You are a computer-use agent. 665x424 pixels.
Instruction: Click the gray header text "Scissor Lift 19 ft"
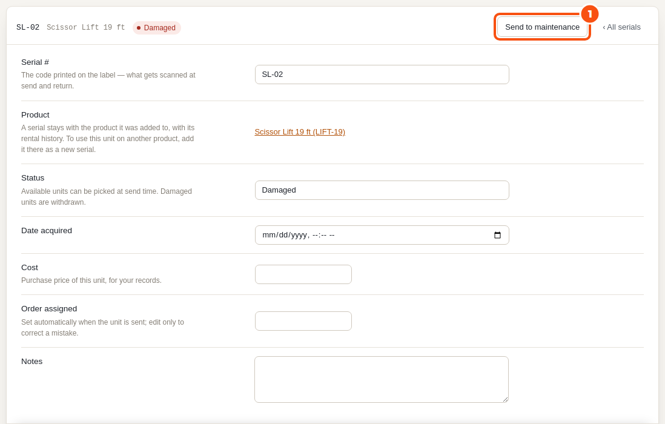tap(85, 28)
